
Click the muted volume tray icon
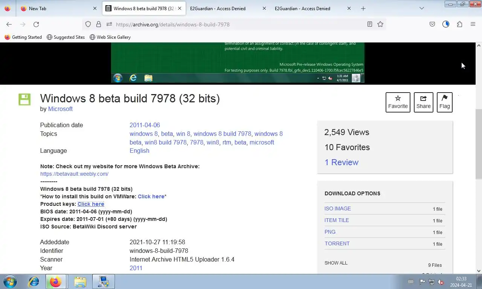click(441, 282)
